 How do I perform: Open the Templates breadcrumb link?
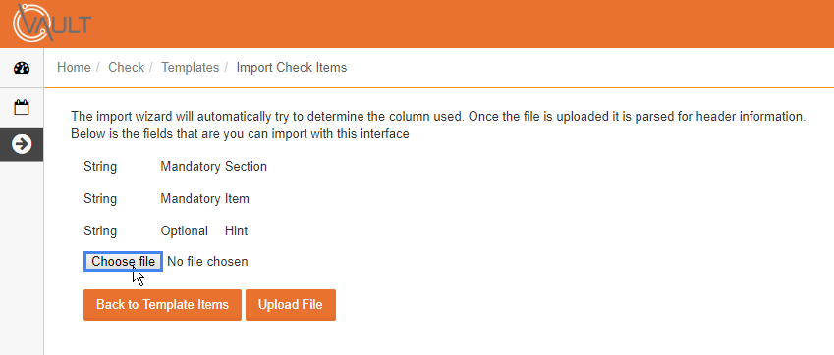tap(191, 68)
